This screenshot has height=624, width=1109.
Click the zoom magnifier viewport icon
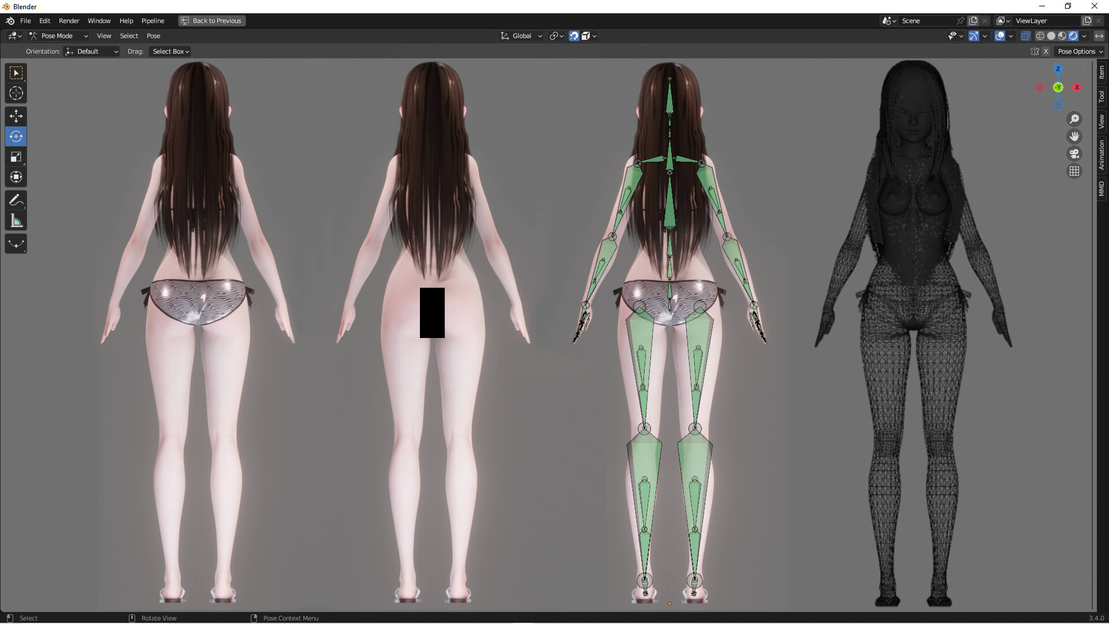pyautogui.click(x=1074, y=119)
